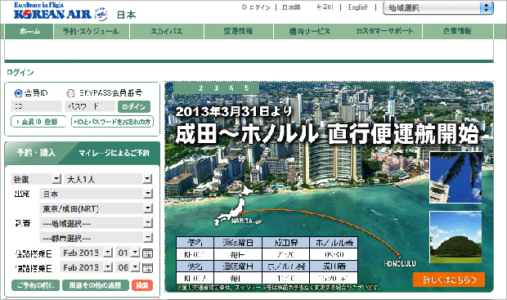Expand the 東京/成田(NRT) departure city dropdown
Viewport: 507px width, 300px height.
click(96, 208)
